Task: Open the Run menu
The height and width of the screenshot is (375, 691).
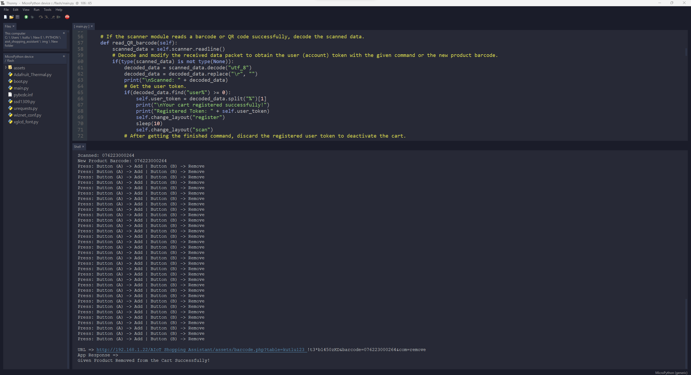Action: (37, 9)
